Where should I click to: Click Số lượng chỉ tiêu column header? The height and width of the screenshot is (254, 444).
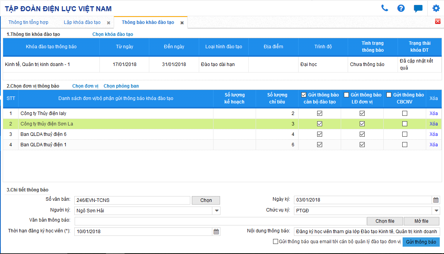coord(277,98)
